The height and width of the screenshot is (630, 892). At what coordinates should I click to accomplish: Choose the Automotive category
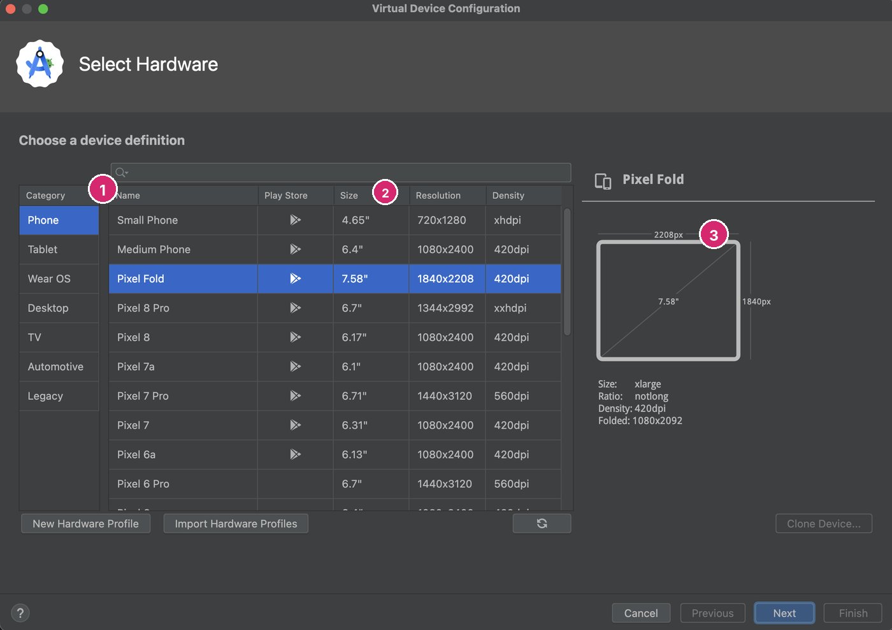click(59, 367)
